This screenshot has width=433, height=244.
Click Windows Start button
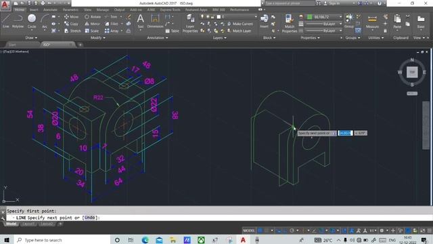coord(7,240)
